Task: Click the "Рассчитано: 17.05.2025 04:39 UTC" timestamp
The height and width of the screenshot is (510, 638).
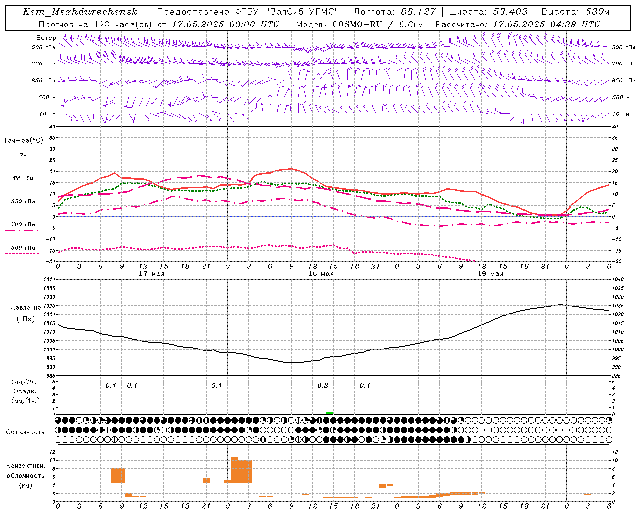Action: (x=517, y=24)
